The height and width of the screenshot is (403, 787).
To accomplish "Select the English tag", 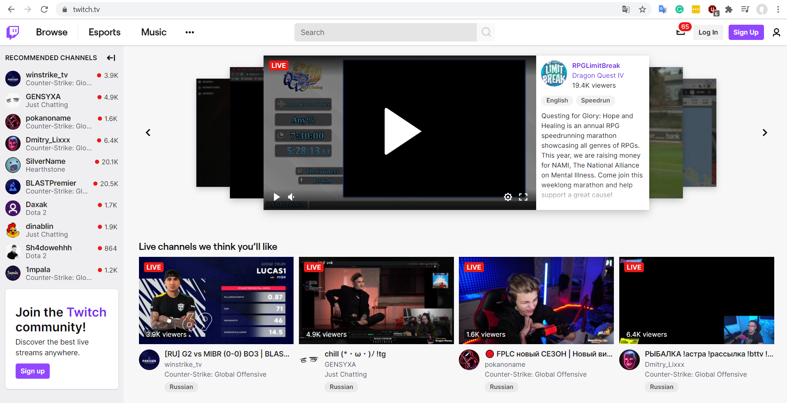I will (557, 100).
